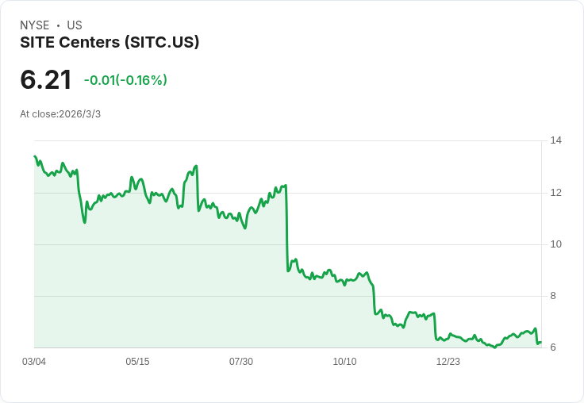Click the NYSE exchange label
Screen dimensions: 584x403
(35, 25)
